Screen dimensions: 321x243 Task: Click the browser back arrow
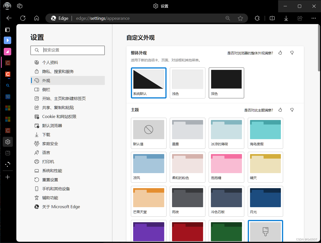(9, 18)
